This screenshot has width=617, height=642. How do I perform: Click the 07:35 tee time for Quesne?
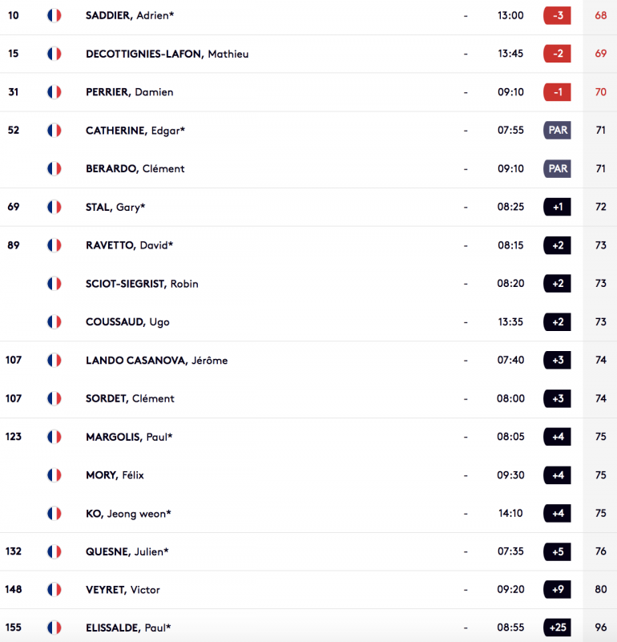click(x=510, y=551)
